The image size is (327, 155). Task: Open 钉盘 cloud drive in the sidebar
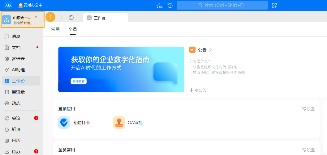16,129
